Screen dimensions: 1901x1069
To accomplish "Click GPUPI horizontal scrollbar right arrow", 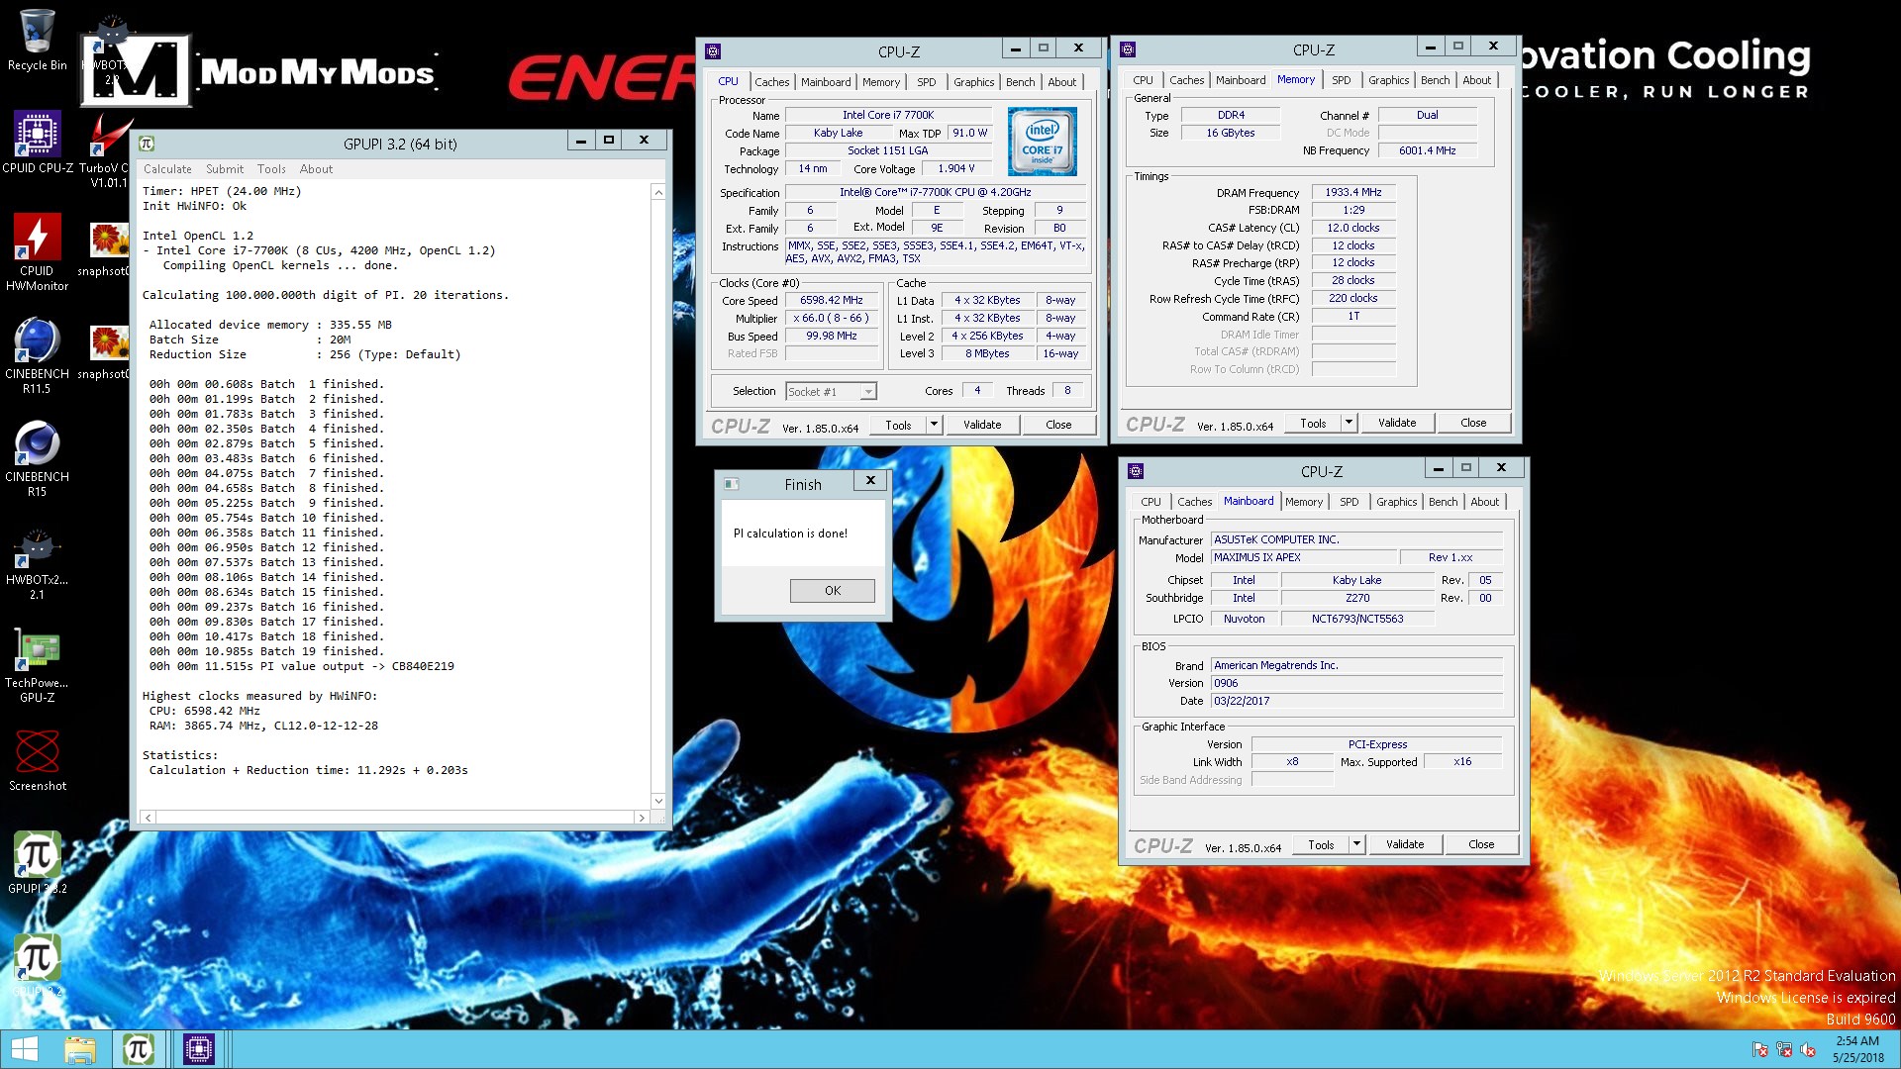I will 642,818.
